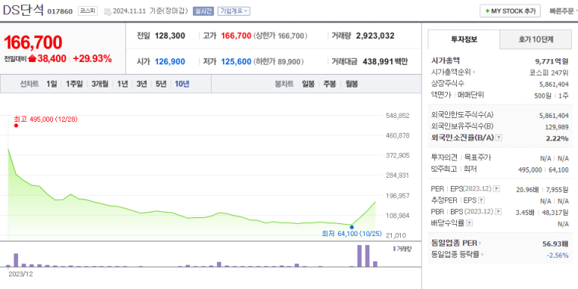Expand the 빠른주문 dropdown menu
Viewport: 578px width, 289px height.
point(563,11)
